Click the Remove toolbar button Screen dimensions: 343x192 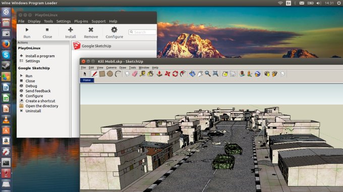click(x=91, y=33)
